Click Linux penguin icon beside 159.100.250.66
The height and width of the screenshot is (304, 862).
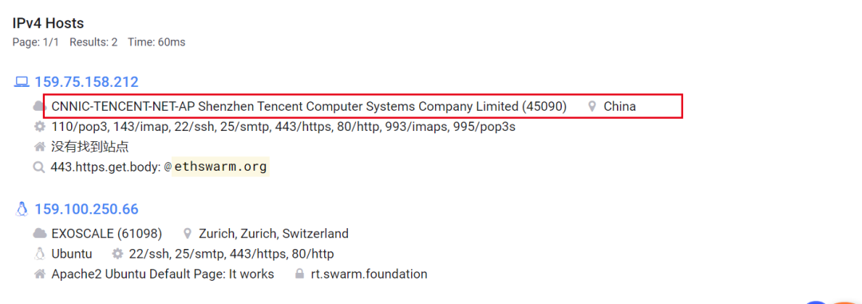point(22,209)
